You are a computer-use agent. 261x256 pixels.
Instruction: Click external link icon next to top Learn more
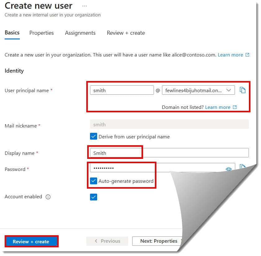pyautogui.click(x=247, y=55)
